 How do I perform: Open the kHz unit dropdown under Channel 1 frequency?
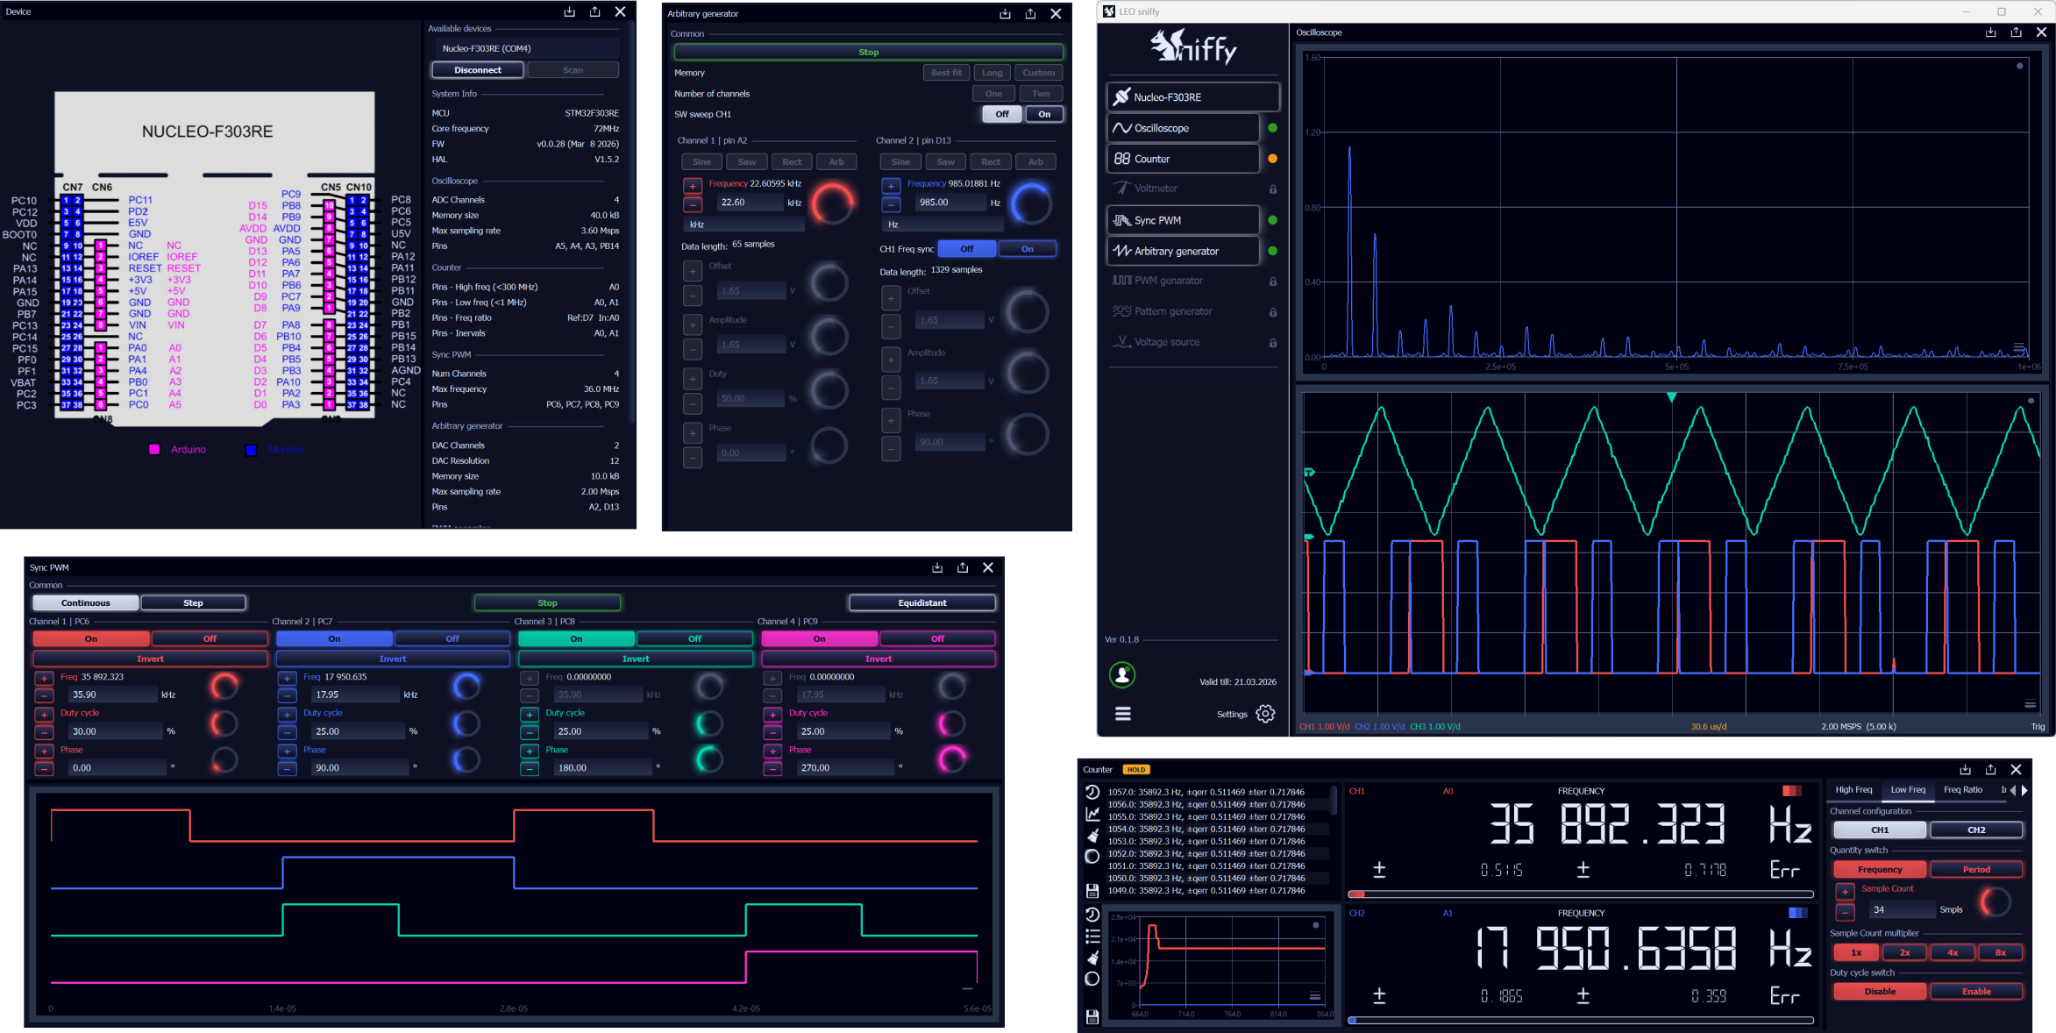point(743,224)
